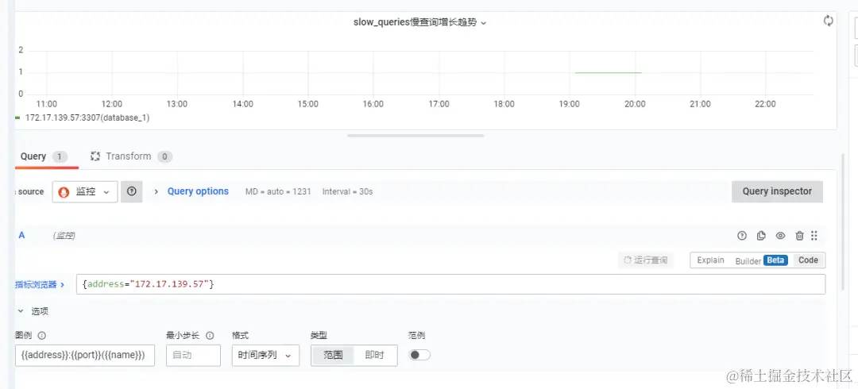Open the 指标浏览器 metrics browser

coord(40,284)
